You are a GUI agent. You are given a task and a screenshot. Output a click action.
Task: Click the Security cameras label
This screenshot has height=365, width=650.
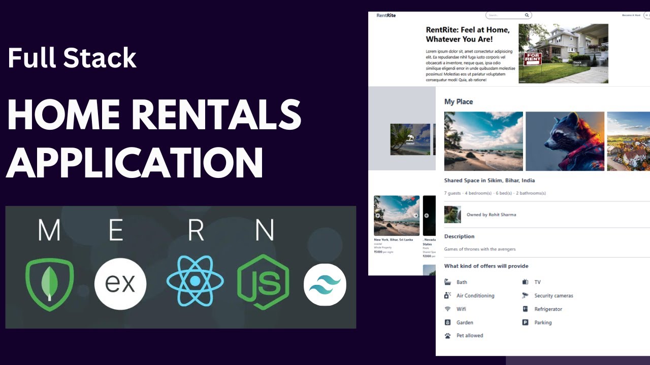coord(554,296)
